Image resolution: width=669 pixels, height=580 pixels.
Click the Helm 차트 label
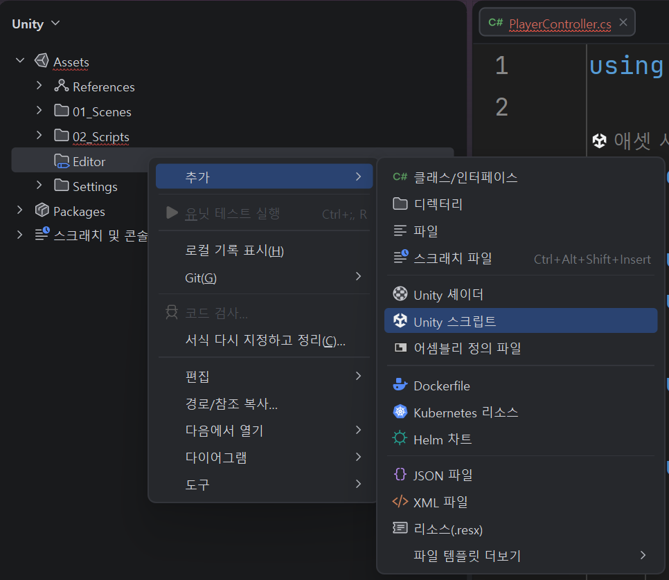pyautogui.click(x=443, y=439)
